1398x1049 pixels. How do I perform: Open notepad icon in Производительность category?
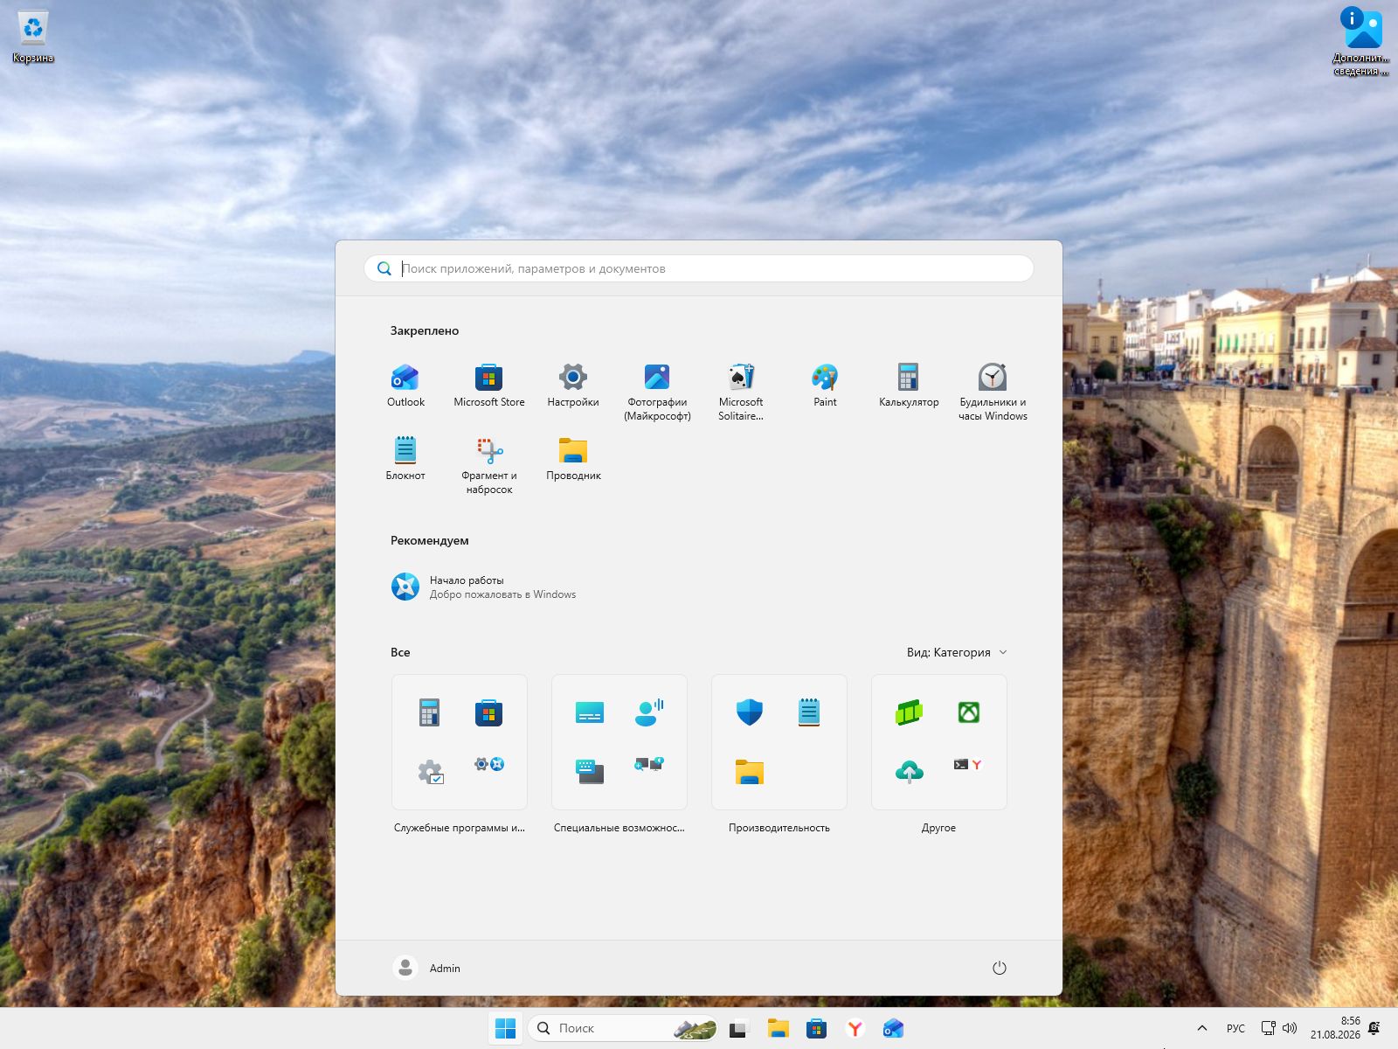pyautogui.click(x=809, y=712)
